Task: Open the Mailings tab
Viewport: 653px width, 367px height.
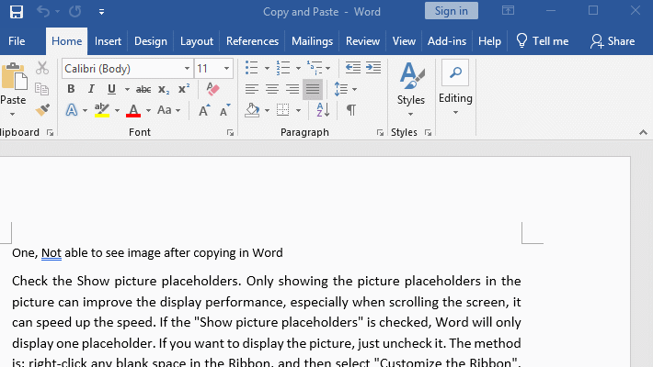Action: [313, 41]
